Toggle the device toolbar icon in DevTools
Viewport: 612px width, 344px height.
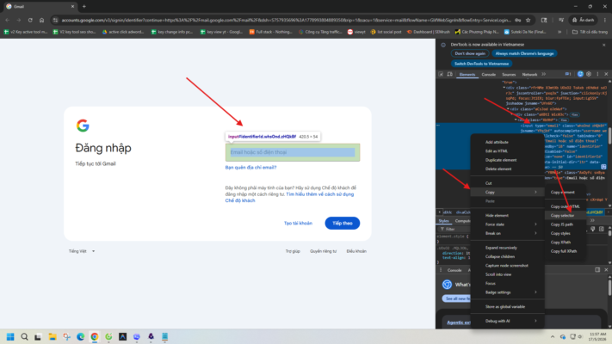450,74
